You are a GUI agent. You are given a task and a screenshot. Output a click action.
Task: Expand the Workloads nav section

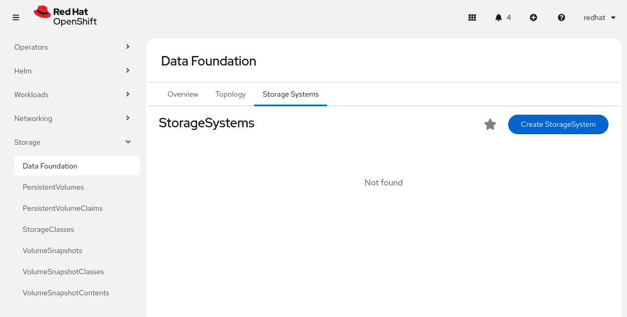click(73, 95)
